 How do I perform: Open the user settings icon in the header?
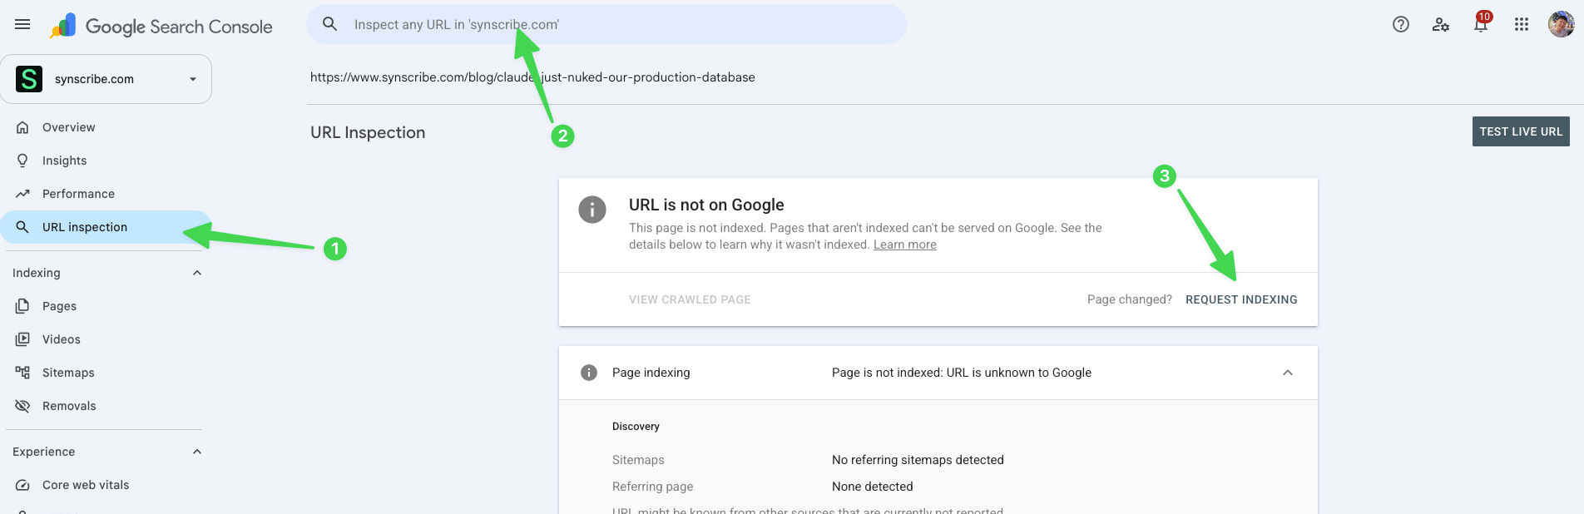[1441, 24]
